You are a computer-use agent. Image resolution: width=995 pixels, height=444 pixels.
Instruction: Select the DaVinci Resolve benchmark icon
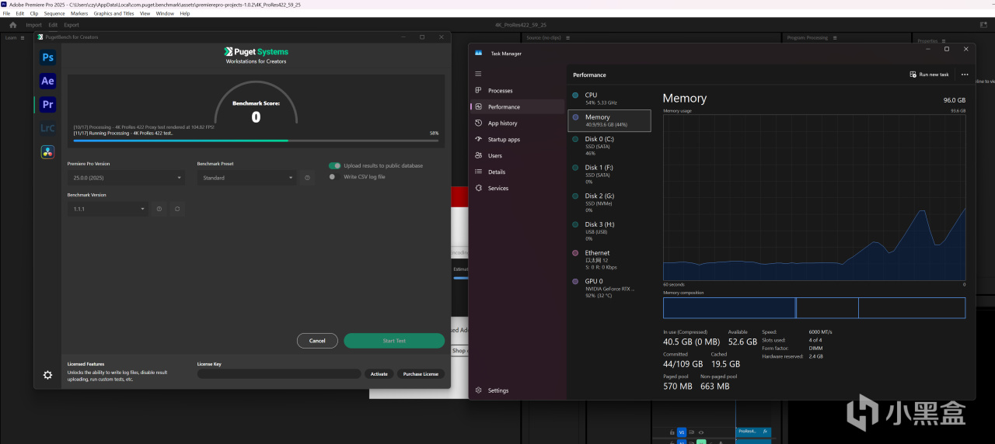click(48, 151)
